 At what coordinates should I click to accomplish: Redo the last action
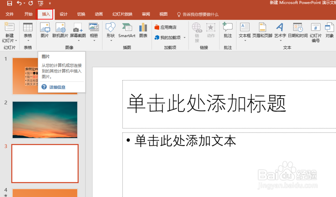[31, 3]
